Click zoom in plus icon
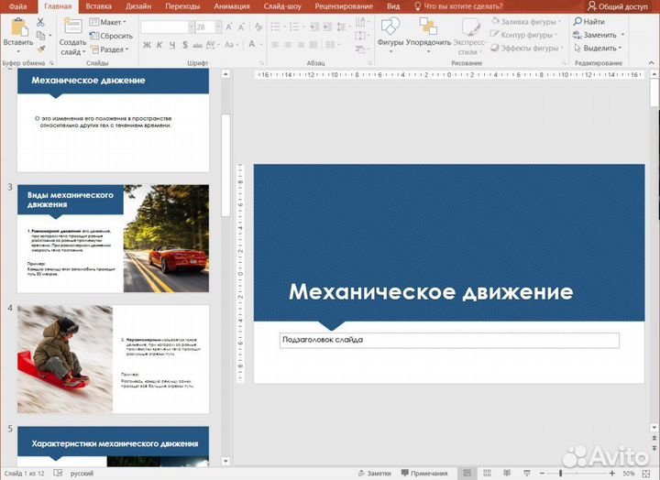 (612, 474)
